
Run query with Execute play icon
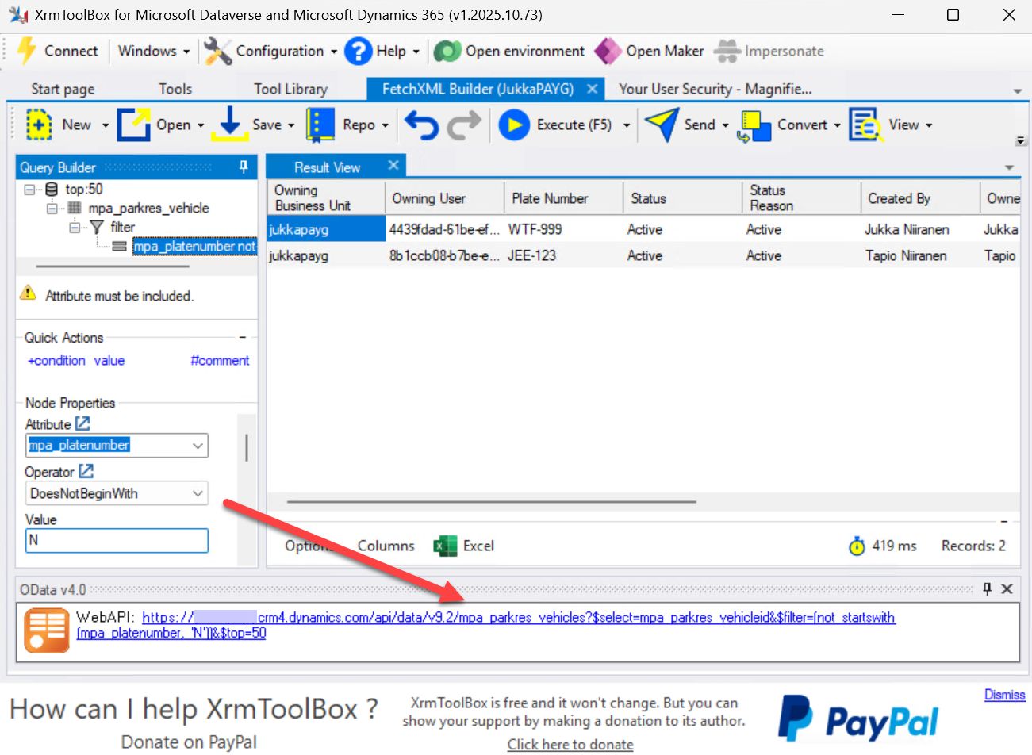click(514, 125)
